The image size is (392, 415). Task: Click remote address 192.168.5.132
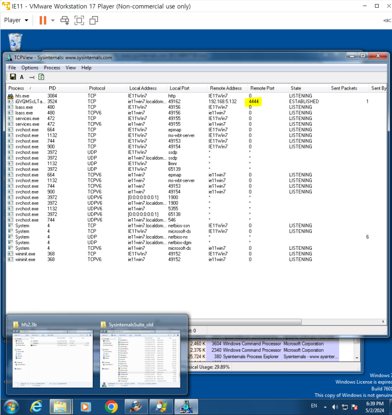(222, 101)
